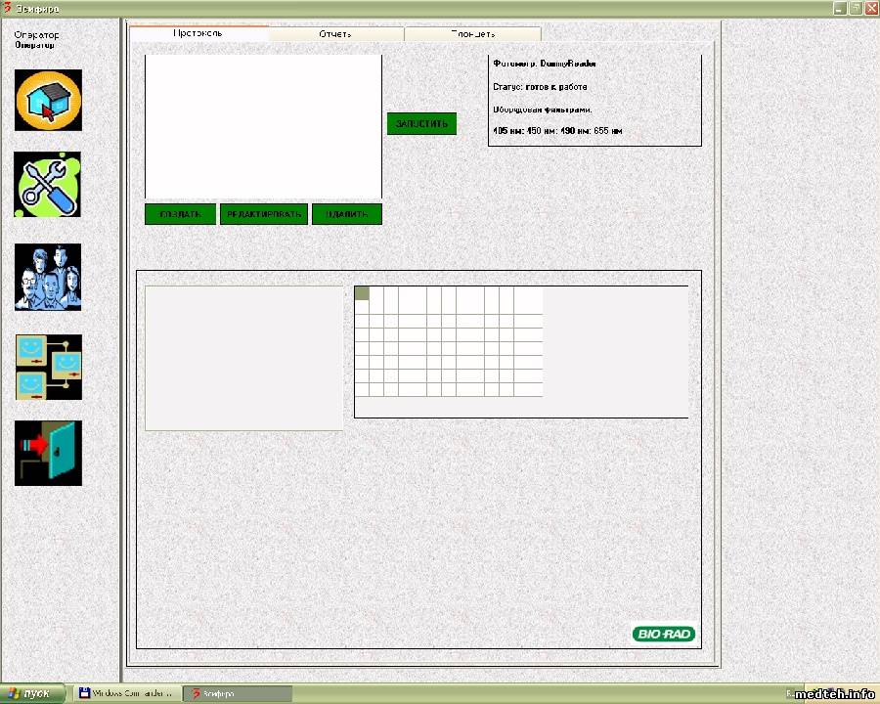The height and width of the screenshot is (704, 880).
Task: Open the Windows Пуск start button
Action: point(34,693)
